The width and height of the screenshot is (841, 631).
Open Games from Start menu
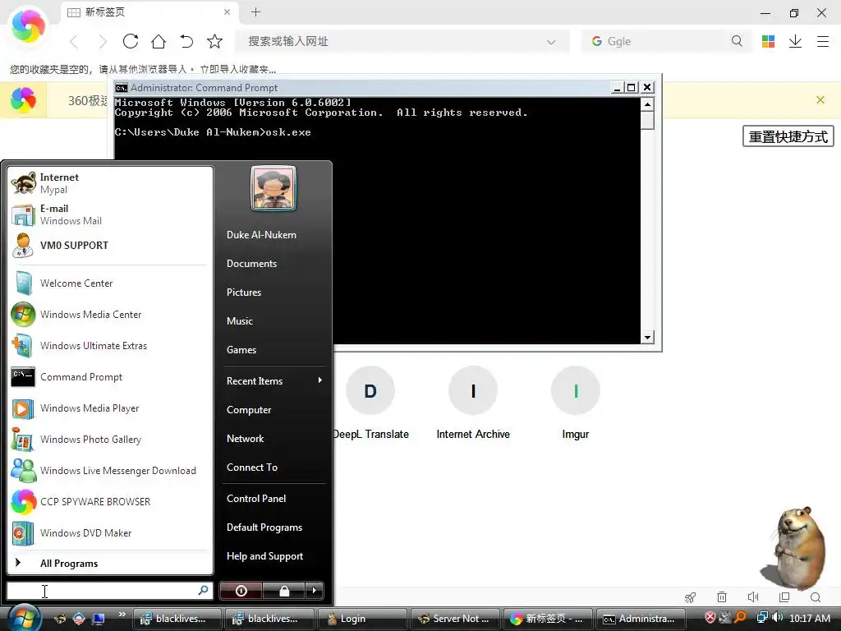(241, 350)
